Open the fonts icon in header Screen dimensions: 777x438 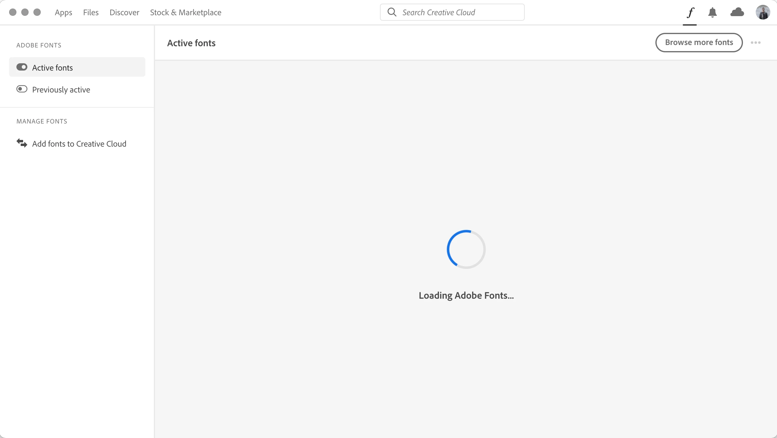point(690,12)
